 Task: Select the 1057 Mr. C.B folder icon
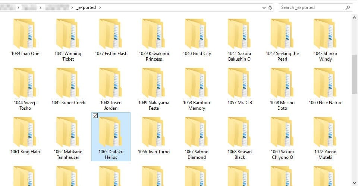tap(239, 83)
